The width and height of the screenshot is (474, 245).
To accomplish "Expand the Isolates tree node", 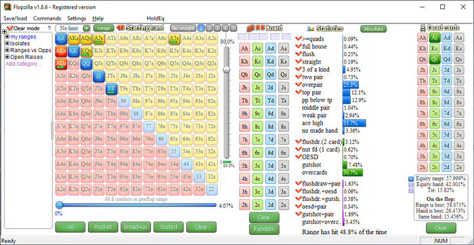I will pyautogui.click(x=7, y=43).
